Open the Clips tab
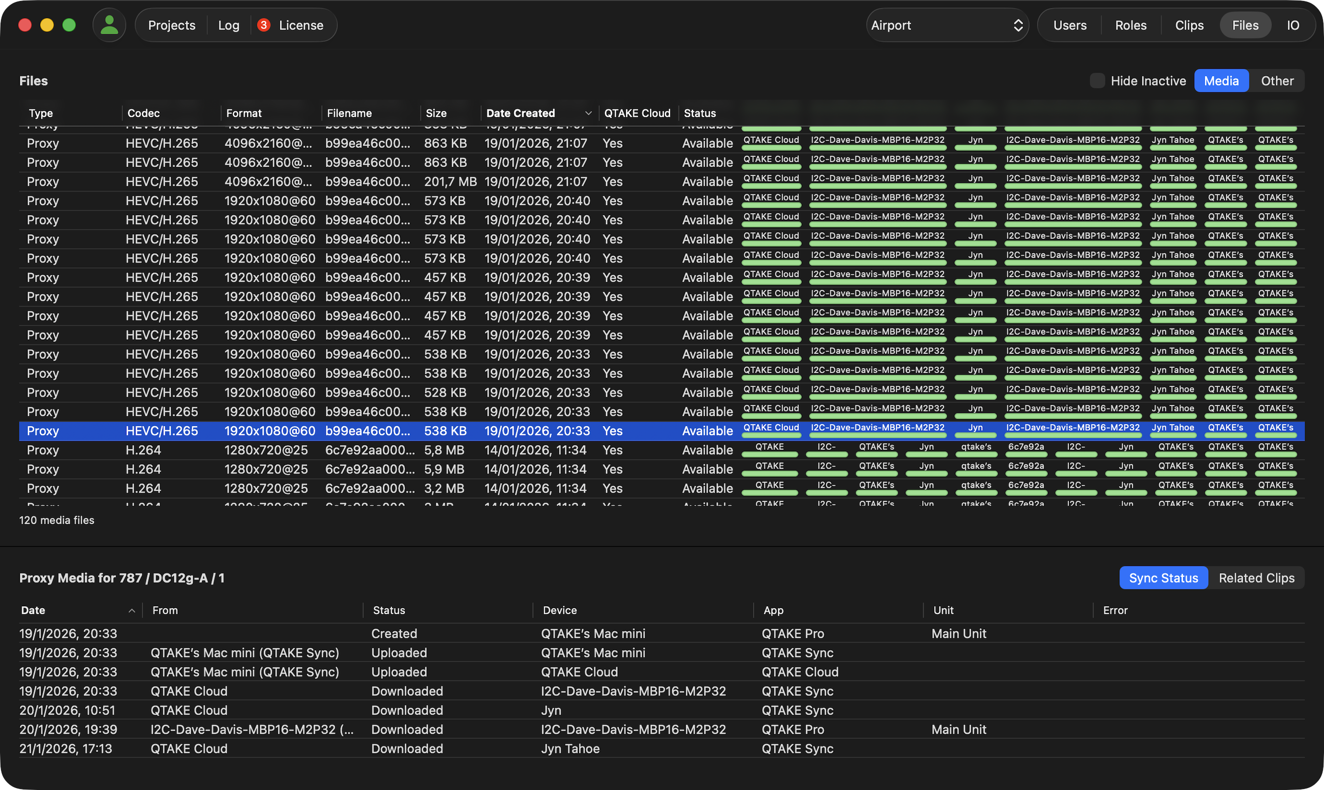Image resolution: width=1324 pixels, height=790 pixels. (x=1189, y=25)
